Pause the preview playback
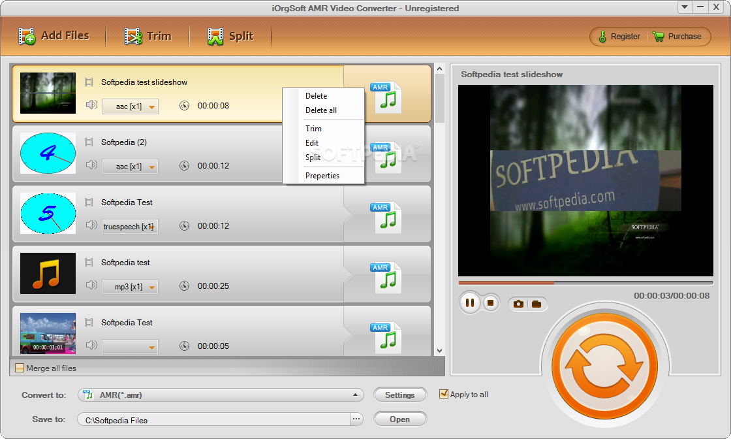731x439 pixels. tap(470, 303)
